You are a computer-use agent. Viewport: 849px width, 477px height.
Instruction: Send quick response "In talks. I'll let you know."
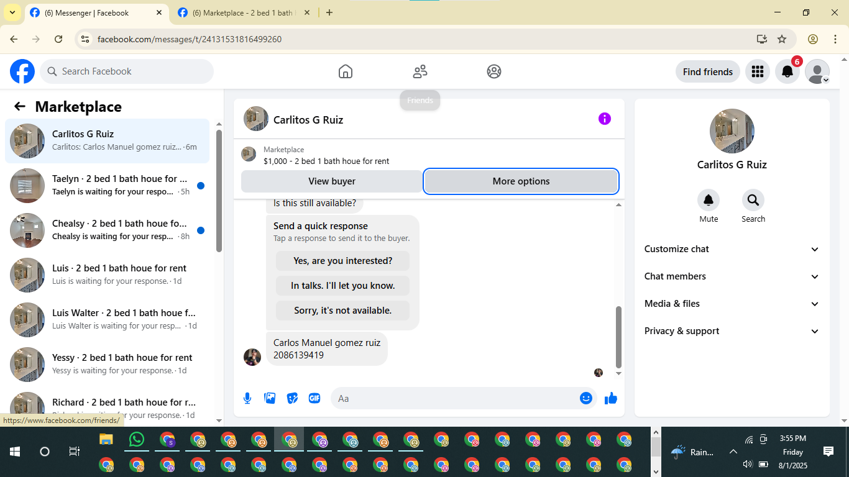point(343,286)
